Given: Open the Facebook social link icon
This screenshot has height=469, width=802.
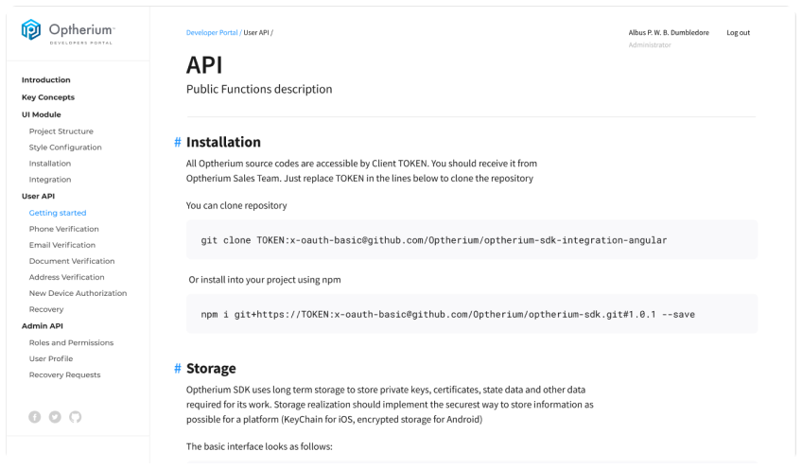Looking at the screenshot, I should pyautogui.click(x=35, y=416).
